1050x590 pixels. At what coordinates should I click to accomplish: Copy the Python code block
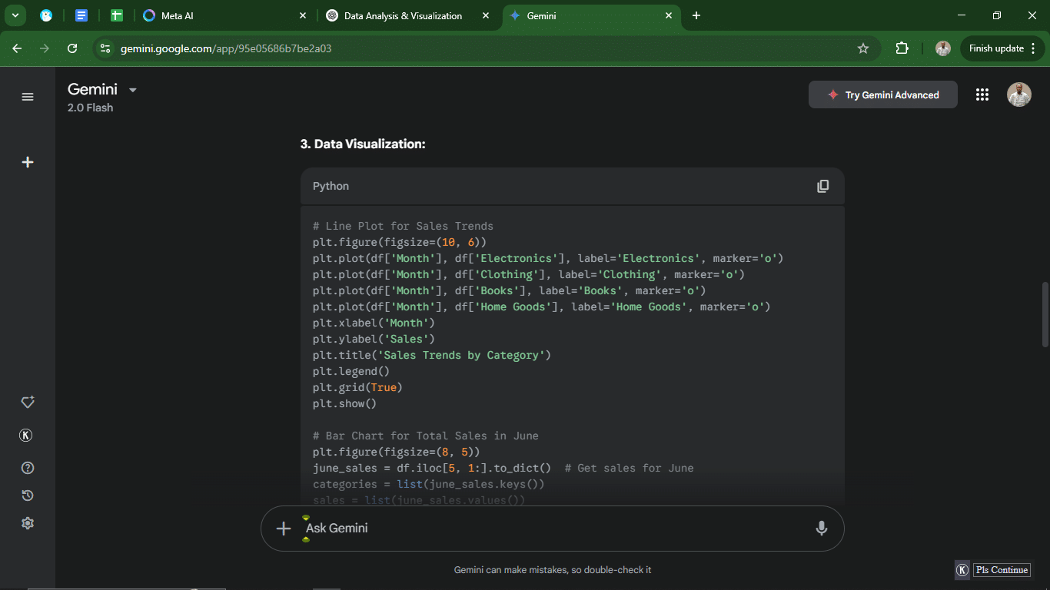pyautogui.click(x=822, y=186)
